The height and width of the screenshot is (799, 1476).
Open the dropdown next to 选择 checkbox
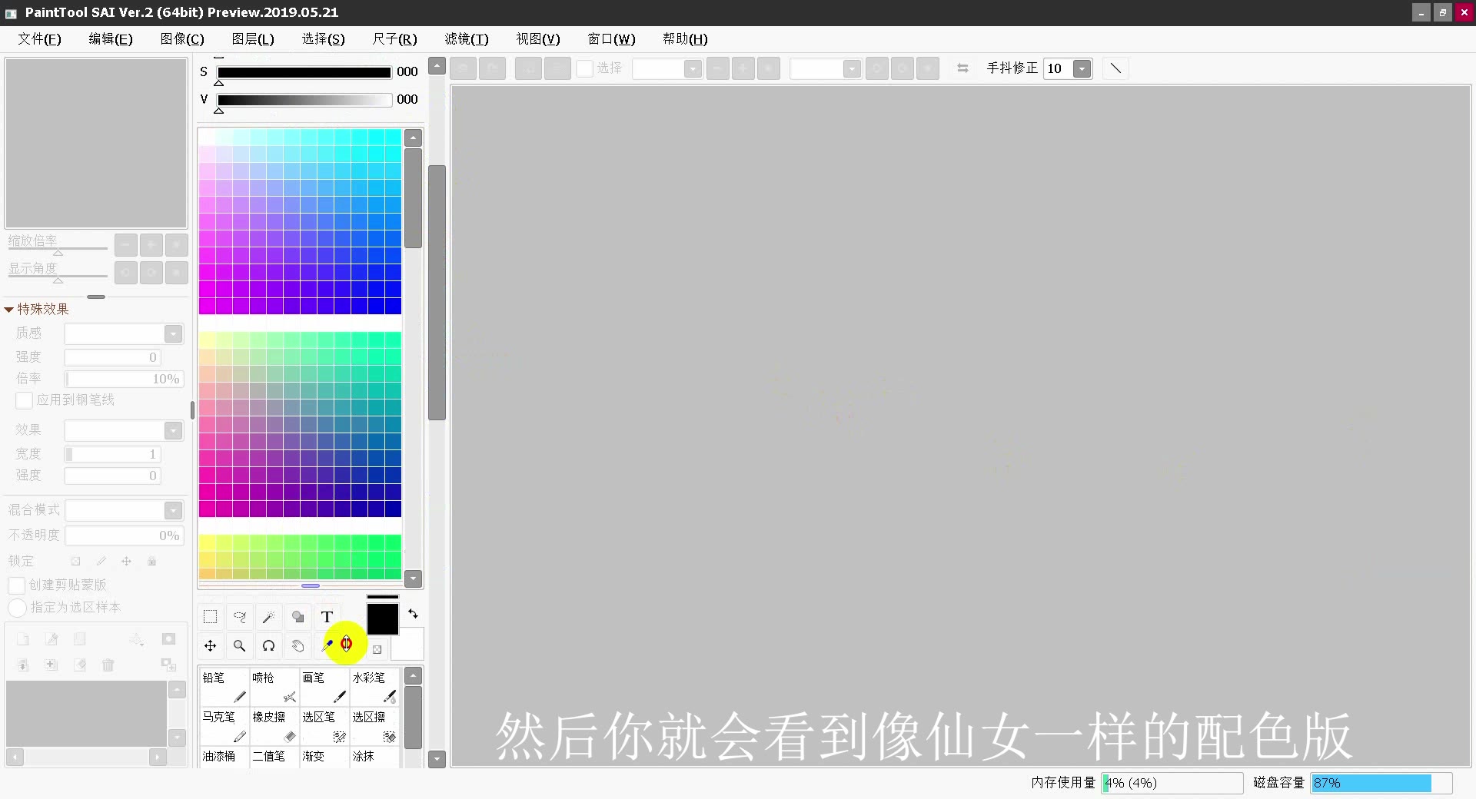tap(693, 68)
